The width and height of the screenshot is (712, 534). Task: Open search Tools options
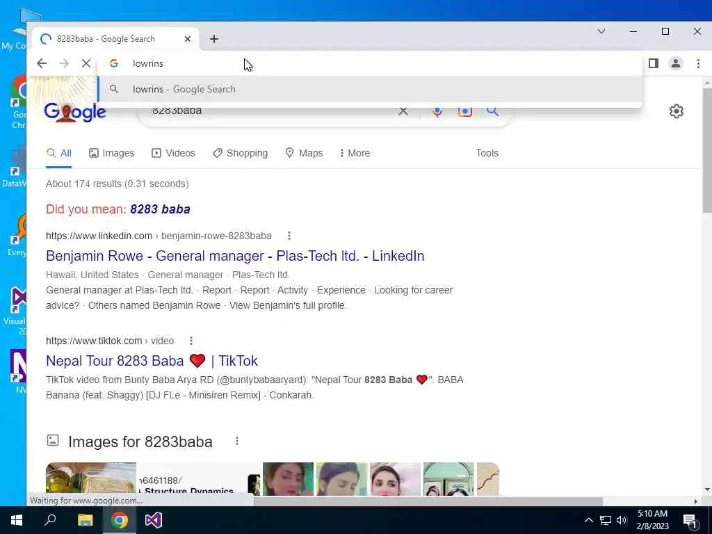pyautogui.click(x=487, y=153)
